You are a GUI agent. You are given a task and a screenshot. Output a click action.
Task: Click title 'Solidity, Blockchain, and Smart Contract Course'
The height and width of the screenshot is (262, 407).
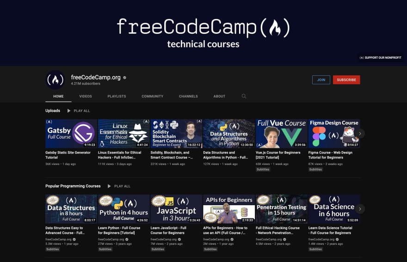(x=172, y=155)
